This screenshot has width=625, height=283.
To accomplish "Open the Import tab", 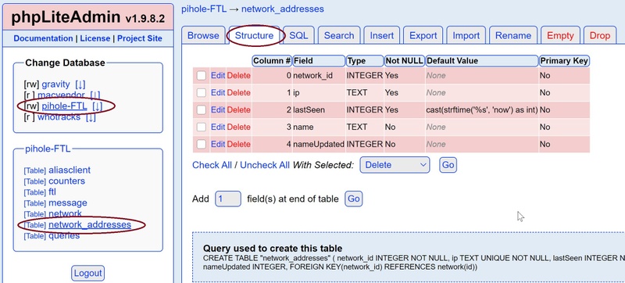I will (x=466, y=35).
